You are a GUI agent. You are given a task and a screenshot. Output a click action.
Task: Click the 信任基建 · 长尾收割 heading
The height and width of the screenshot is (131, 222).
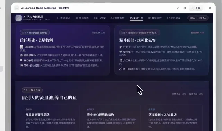(x=36, y=40)
